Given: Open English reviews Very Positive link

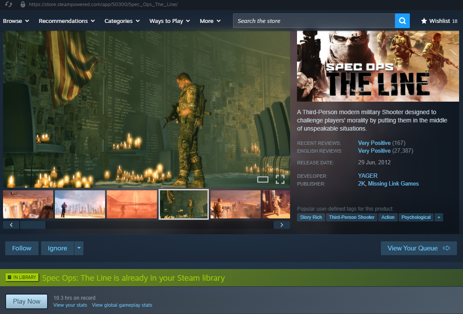Looking at the screenshot, I should [374, 151].
